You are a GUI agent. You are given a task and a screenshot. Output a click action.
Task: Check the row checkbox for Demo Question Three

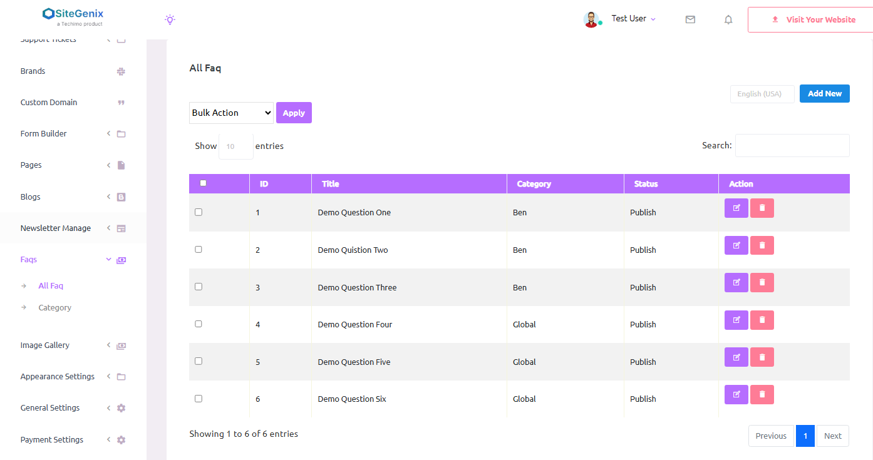pyautogui.click(x=199, y=287)
